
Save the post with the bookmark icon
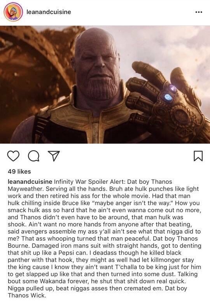point(198,156)
